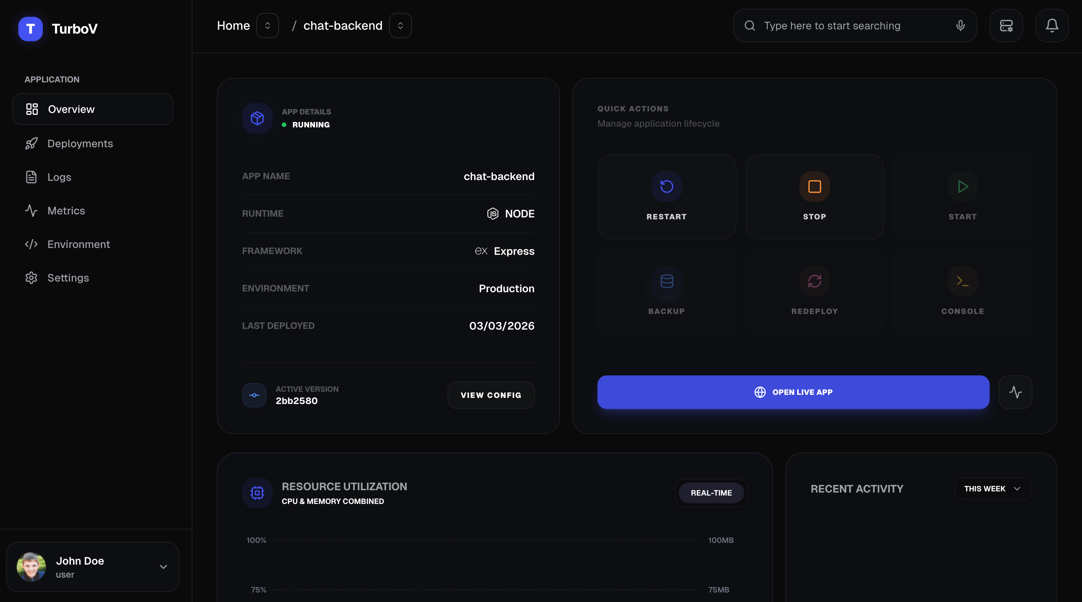Click the TurboV logo icon
The height and width of the screenshot is (602, 1082).
pyautogui.click(x=30, y=29)
